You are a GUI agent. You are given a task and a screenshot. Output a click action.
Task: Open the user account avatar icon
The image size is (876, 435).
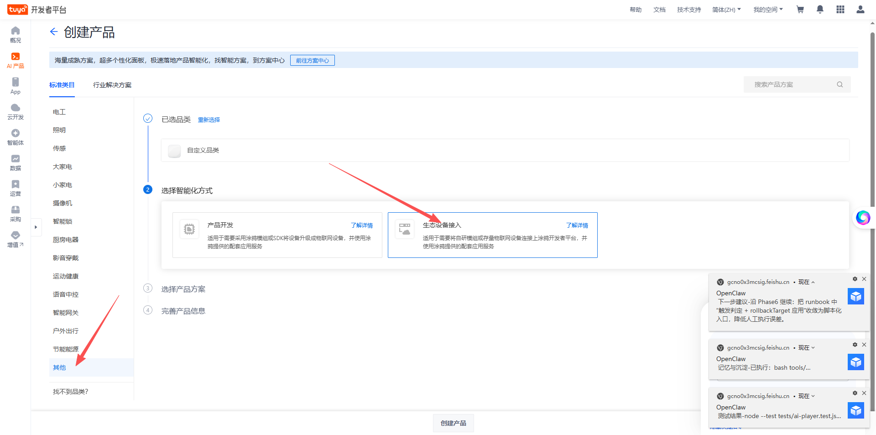pyautogui.click(x=860, y=10)
